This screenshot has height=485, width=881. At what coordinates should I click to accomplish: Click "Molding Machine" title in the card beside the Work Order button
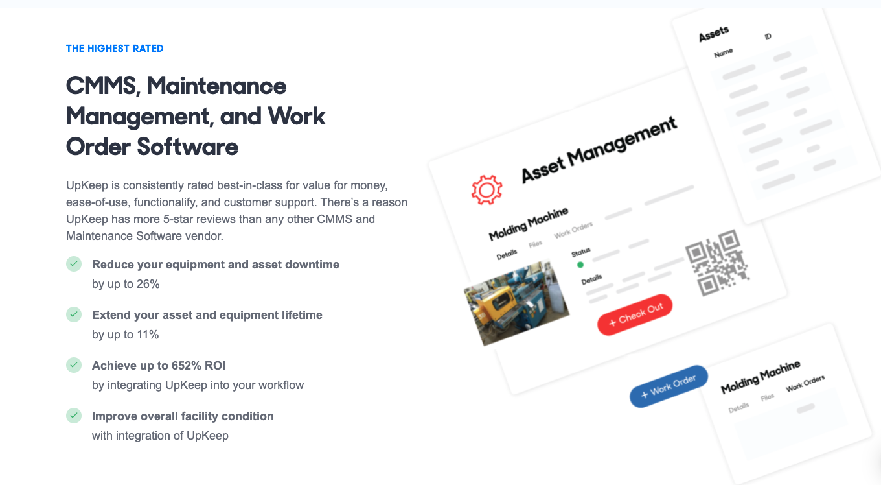[761, 377]
